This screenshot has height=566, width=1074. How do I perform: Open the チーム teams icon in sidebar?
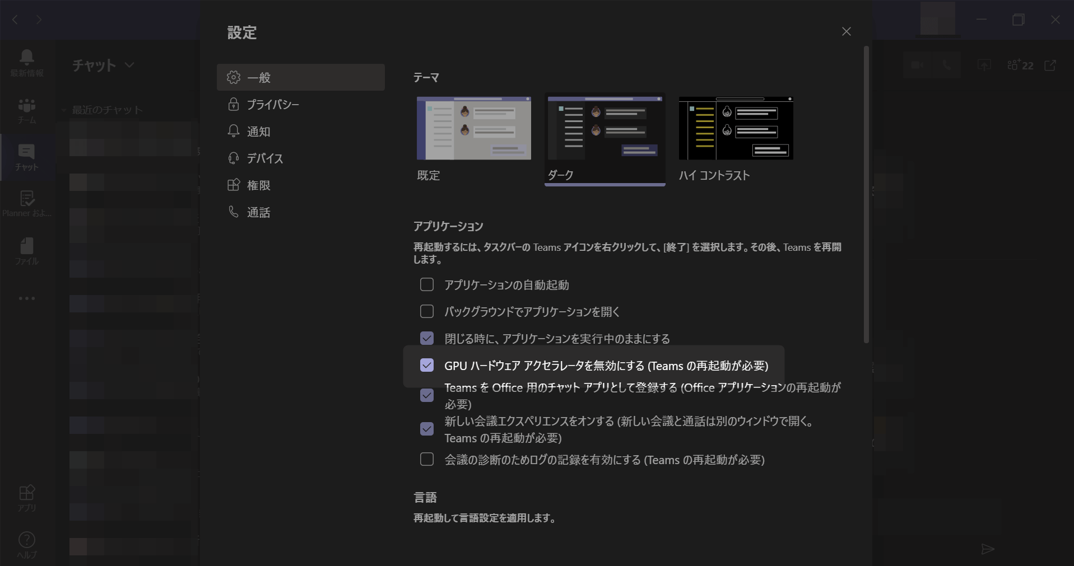pyautogui.click(x=26, y=111)
